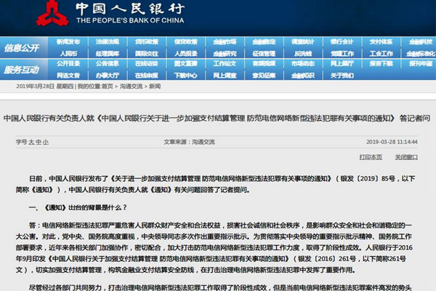Set font size to 大
The width and height of the screenshot is (436, 291).
click(x=31, y=142)
